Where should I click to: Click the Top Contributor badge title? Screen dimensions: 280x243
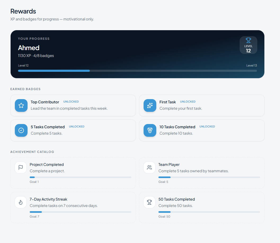click(x=45, y=102)
